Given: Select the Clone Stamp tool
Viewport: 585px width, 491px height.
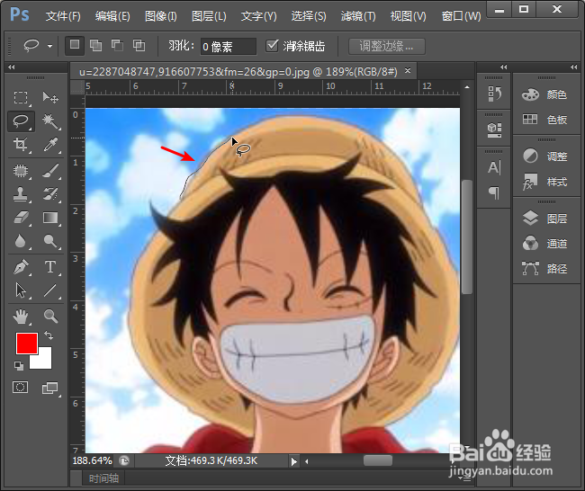Looking at the screenshot, I should click(x=21, y=194).
